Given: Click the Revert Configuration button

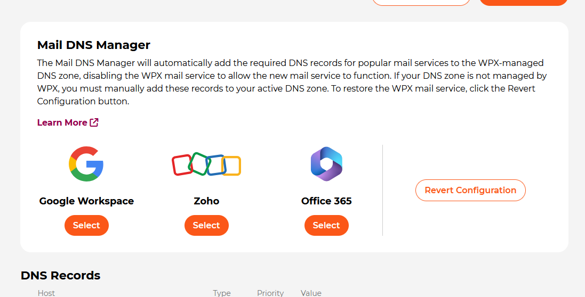Looking at the screenshot, I should click(470, 190).
